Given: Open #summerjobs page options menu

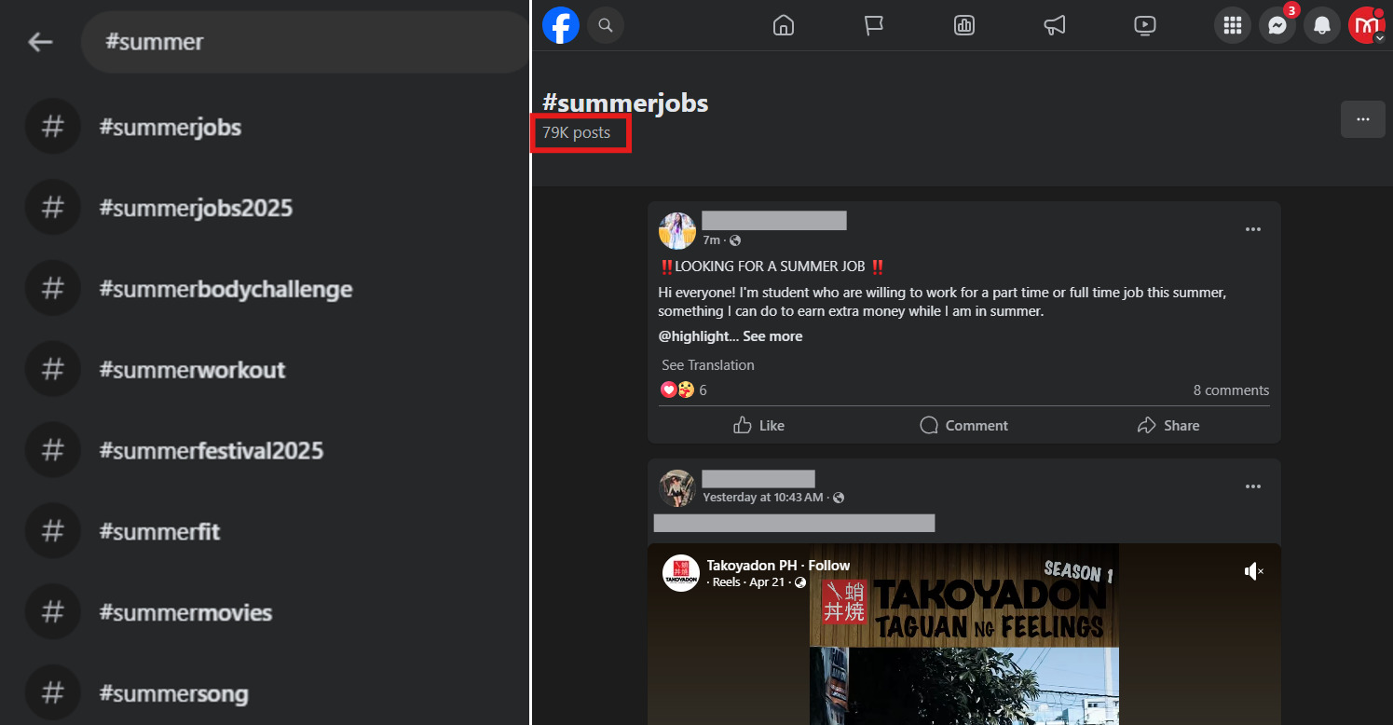Looking at the screenshot, I should (x=1362, y=119).
